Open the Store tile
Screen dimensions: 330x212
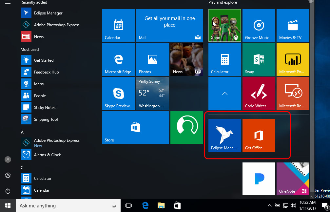pos(136,127)
